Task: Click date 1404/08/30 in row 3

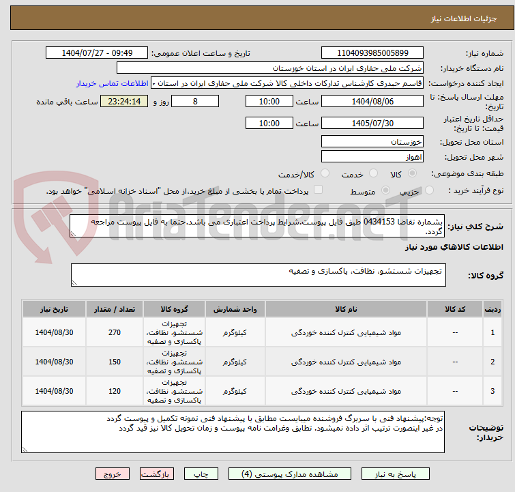Action: [x=54, y=391]
